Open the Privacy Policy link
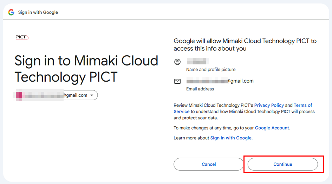This screenshot has width=332, height=184. tap(269, 105)
